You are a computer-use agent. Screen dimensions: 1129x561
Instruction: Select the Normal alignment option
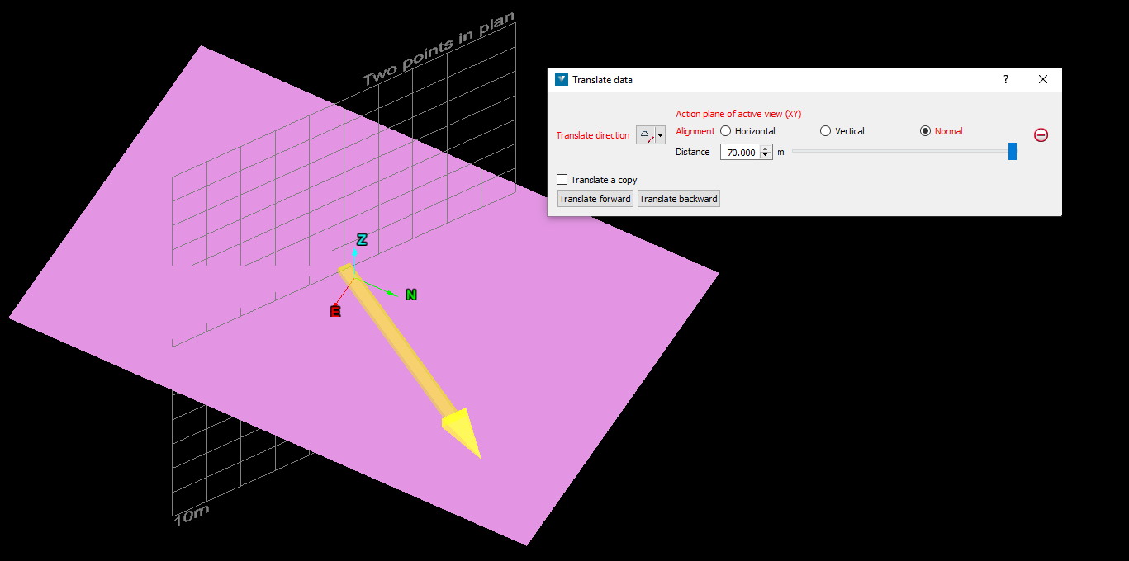(926, 130)
